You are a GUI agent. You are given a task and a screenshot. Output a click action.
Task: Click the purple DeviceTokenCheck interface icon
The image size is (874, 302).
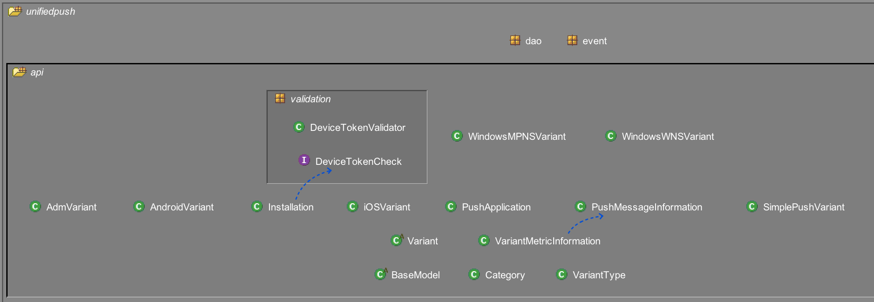(304, 160)
